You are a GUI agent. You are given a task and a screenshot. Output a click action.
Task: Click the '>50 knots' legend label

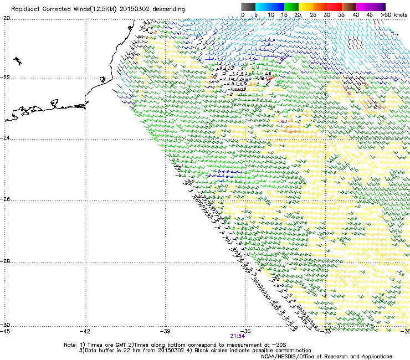pos(394,15)
